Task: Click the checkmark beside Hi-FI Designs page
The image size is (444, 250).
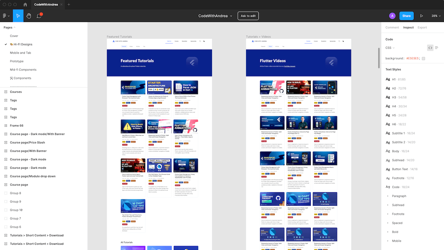Action: click(6, 44)
